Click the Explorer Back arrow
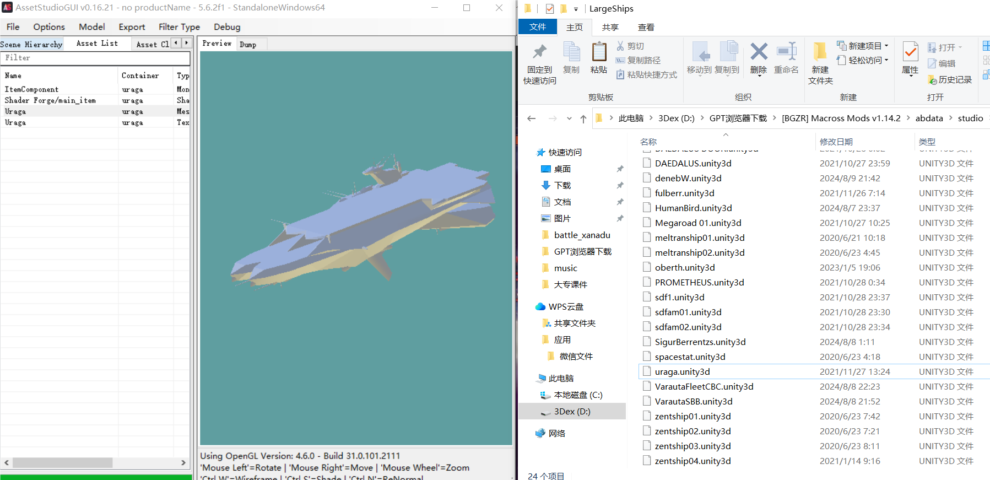The width and height of the screenshot is (990, 480). coord(531,118)
